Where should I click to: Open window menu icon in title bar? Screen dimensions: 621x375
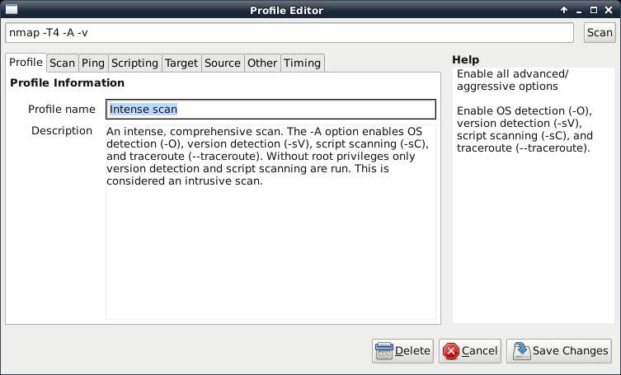[11, 9]
